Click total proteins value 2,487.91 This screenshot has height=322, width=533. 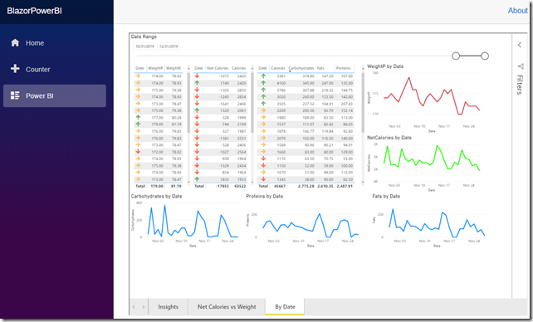click(x=345, y=186)
